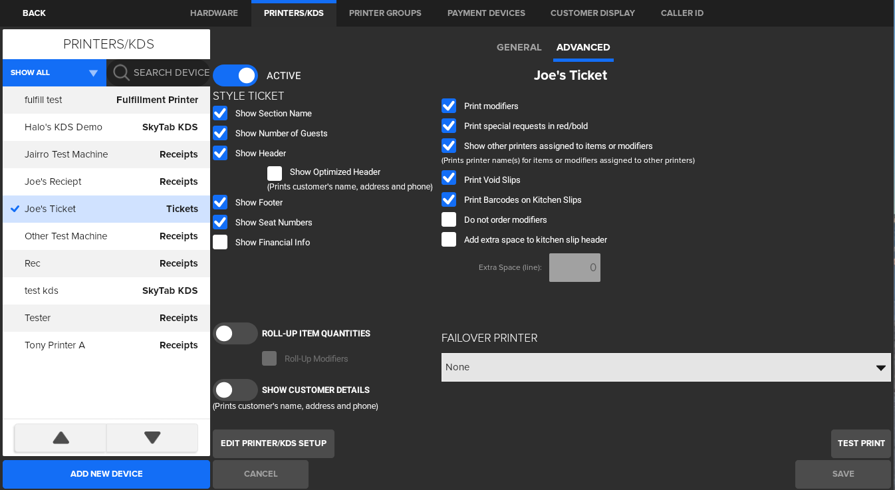
Task: Click the search magnifier icon
Action: 121,72
